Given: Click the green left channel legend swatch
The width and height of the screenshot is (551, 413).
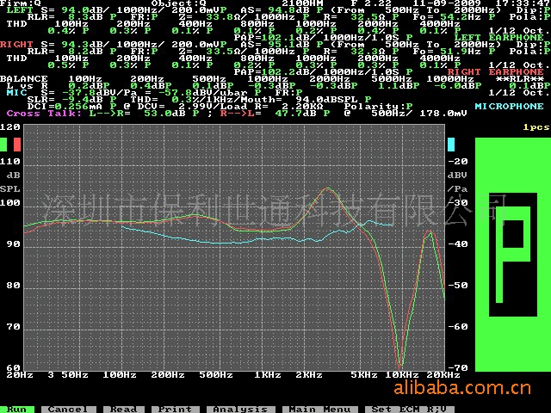Looking at the screenshot, I should [4, 144].
